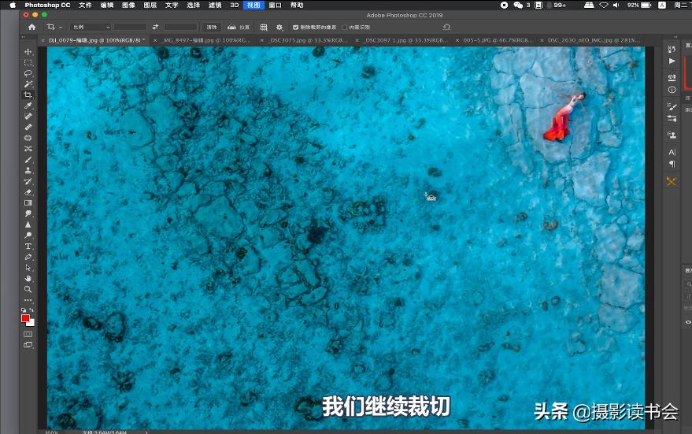Select the Pen tool
Viewport: 692px width, 434px height.
tap(28, 257)
